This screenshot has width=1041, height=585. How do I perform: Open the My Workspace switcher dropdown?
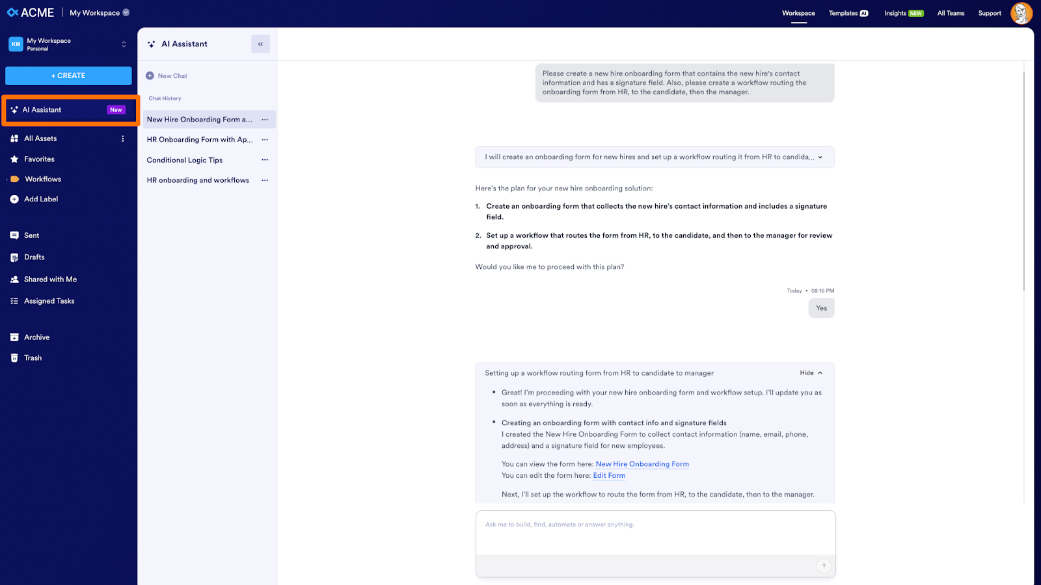click(x=124, y=44)
